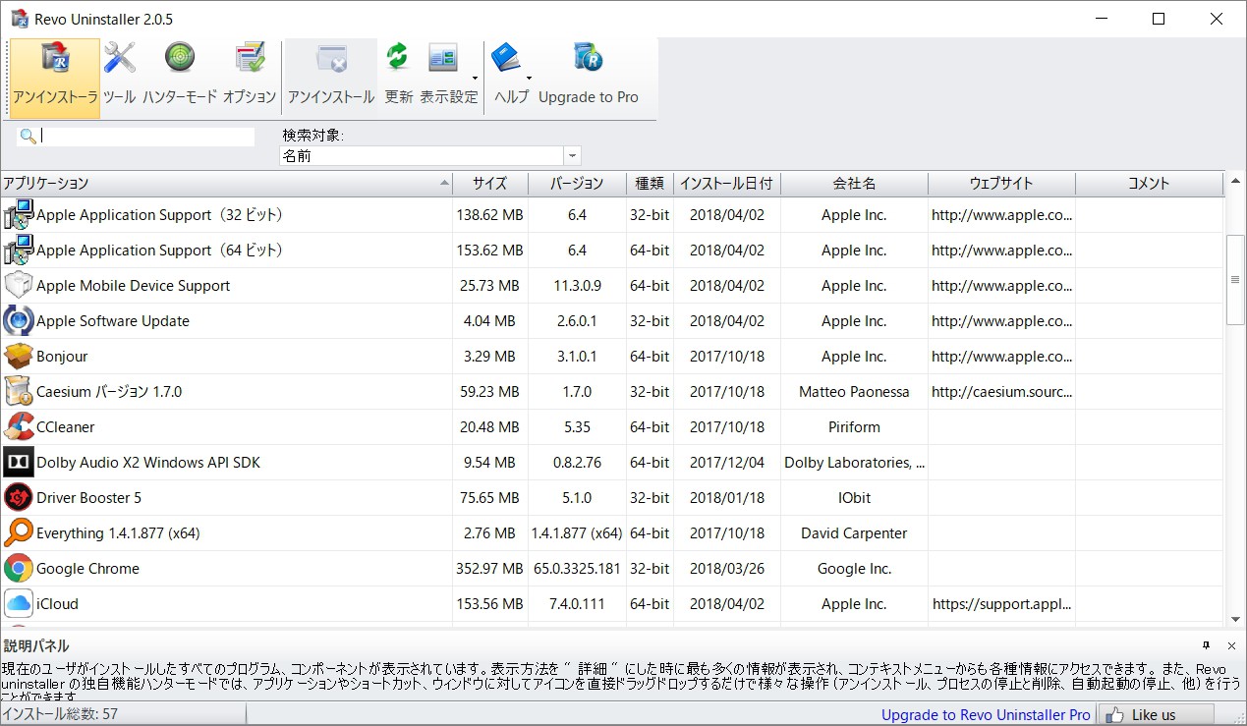
Task: Sort by サイズ column header
Action: 490,184
